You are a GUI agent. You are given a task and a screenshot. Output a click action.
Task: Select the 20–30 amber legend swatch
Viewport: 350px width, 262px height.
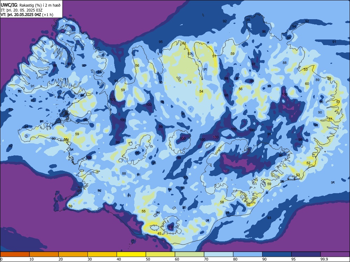[x=73, y=254]
